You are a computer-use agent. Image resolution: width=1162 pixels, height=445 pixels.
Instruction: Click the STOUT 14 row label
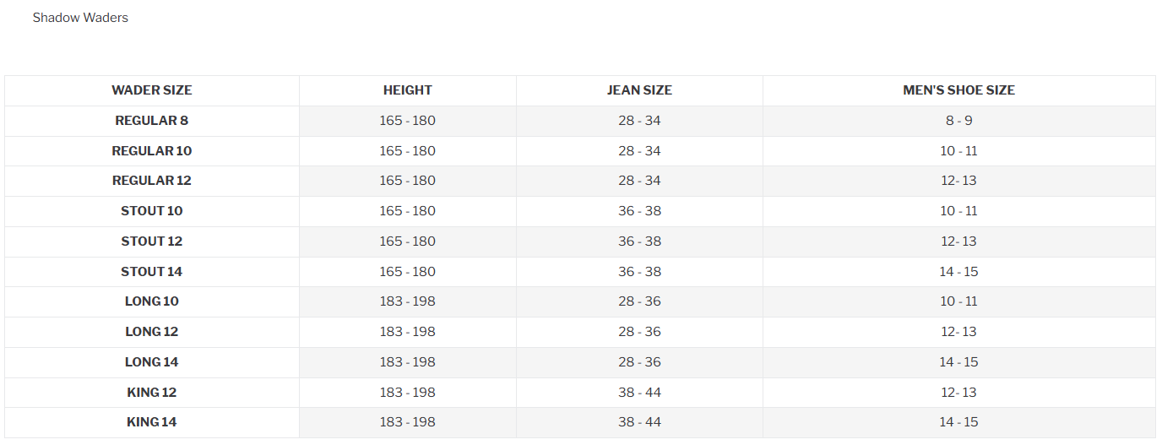(152, 272)
